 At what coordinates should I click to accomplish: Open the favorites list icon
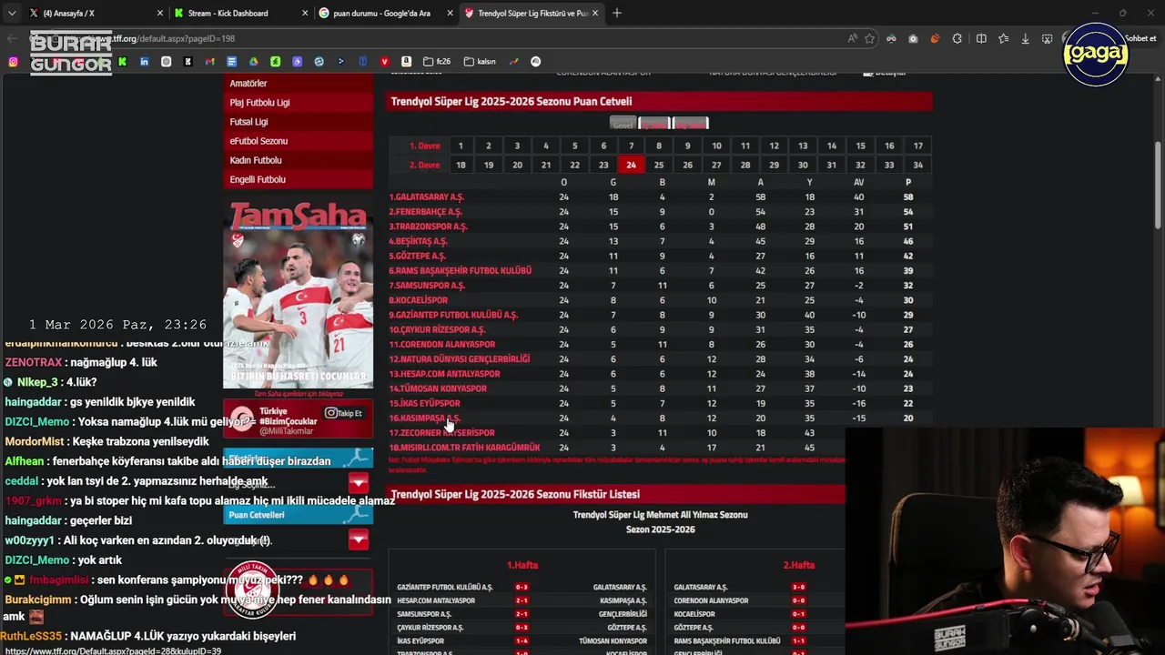point(1003,38)
